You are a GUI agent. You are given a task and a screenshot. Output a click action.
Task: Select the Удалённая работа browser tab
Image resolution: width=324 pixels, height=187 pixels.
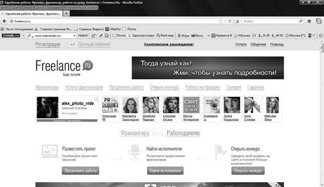pyautogui.click(x=32, y=14)
